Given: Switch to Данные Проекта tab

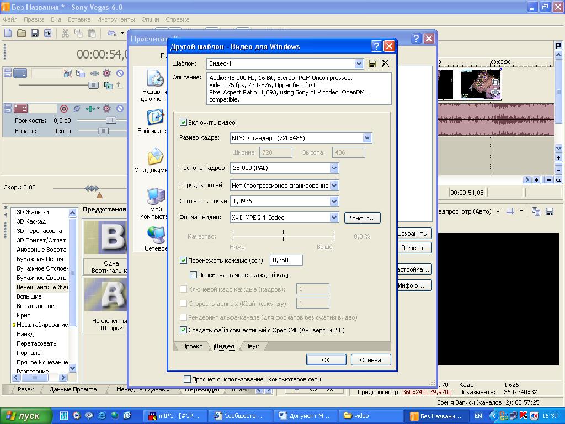Looking at the screenshot, I should pyautogui.click(x=73, y=389).
